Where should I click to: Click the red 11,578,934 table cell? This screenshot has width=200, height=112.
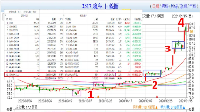137,64
